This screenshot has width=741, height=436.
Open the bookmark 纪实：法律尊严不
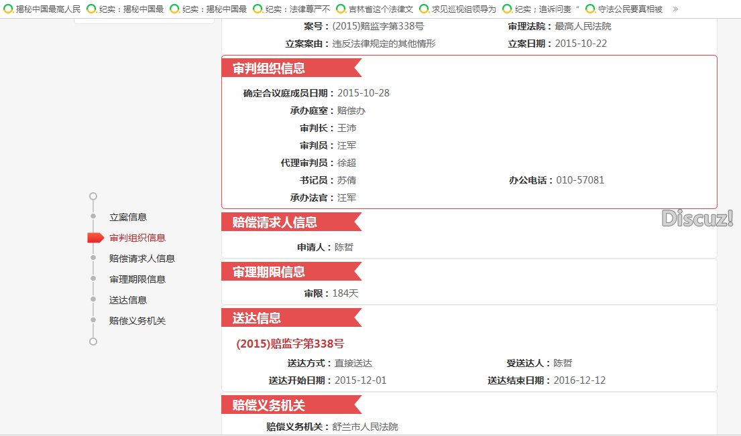pos(292,9)
